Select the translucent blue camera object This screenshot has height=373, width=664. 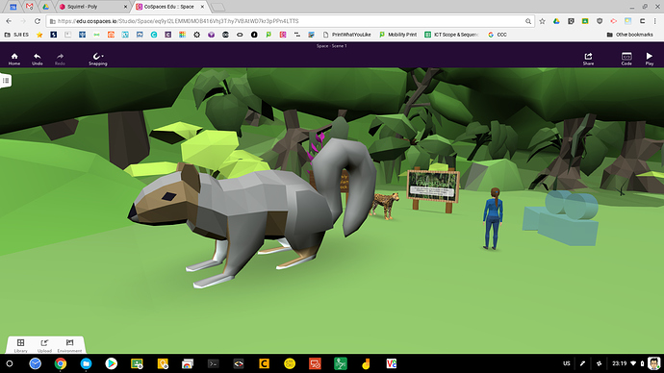[x=561, y=217]
